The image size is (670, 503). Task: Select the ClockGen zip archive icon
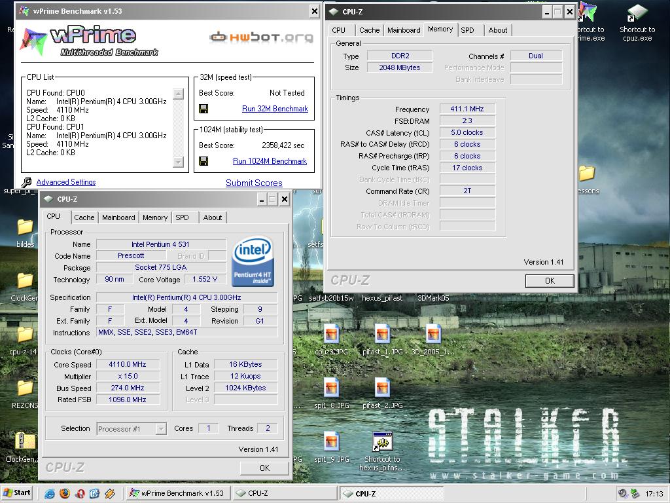click(25, 442)
